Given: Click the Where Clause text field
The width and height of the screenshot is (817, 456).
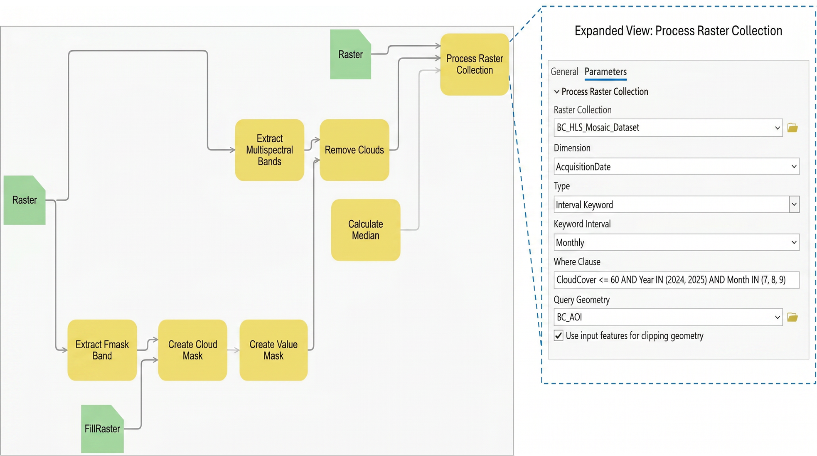Looking at the screenshot, I should pyautogui.click(x=677, y=280).
